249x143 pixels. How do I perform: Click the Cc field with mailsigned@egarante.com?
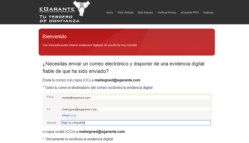(136, 109)
